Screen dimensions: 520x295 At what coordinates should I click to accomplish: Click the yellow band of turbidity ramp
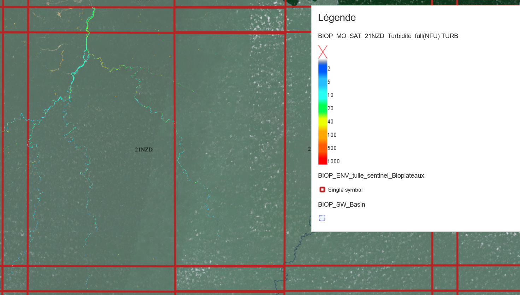tap(323, 122)
